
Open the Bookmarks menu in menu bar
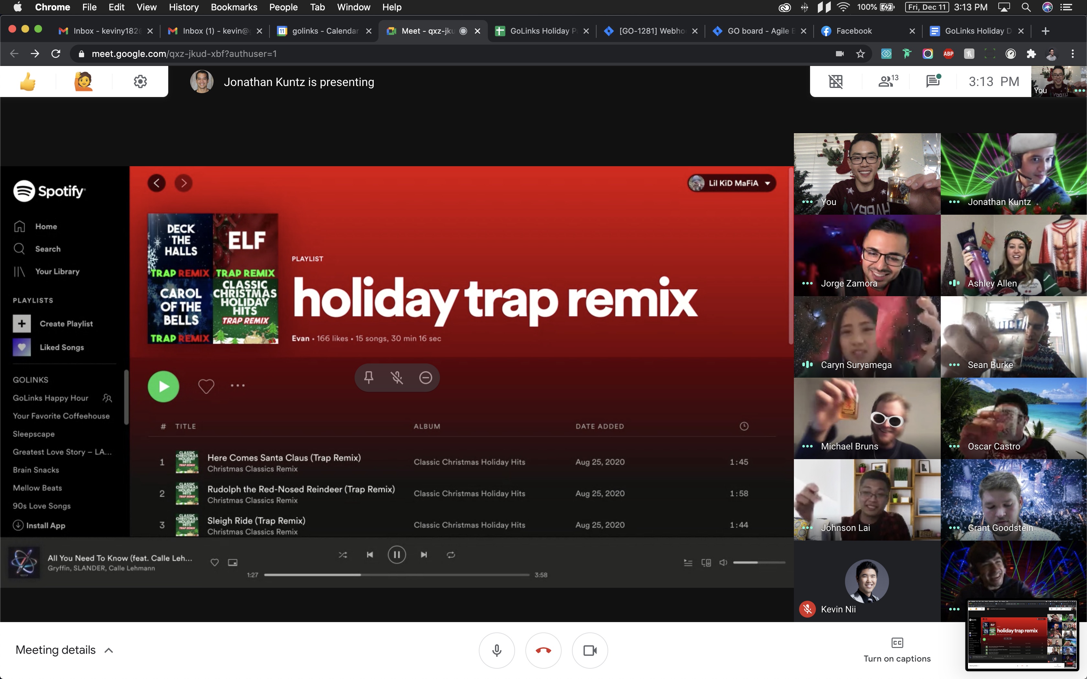(234, 7)
